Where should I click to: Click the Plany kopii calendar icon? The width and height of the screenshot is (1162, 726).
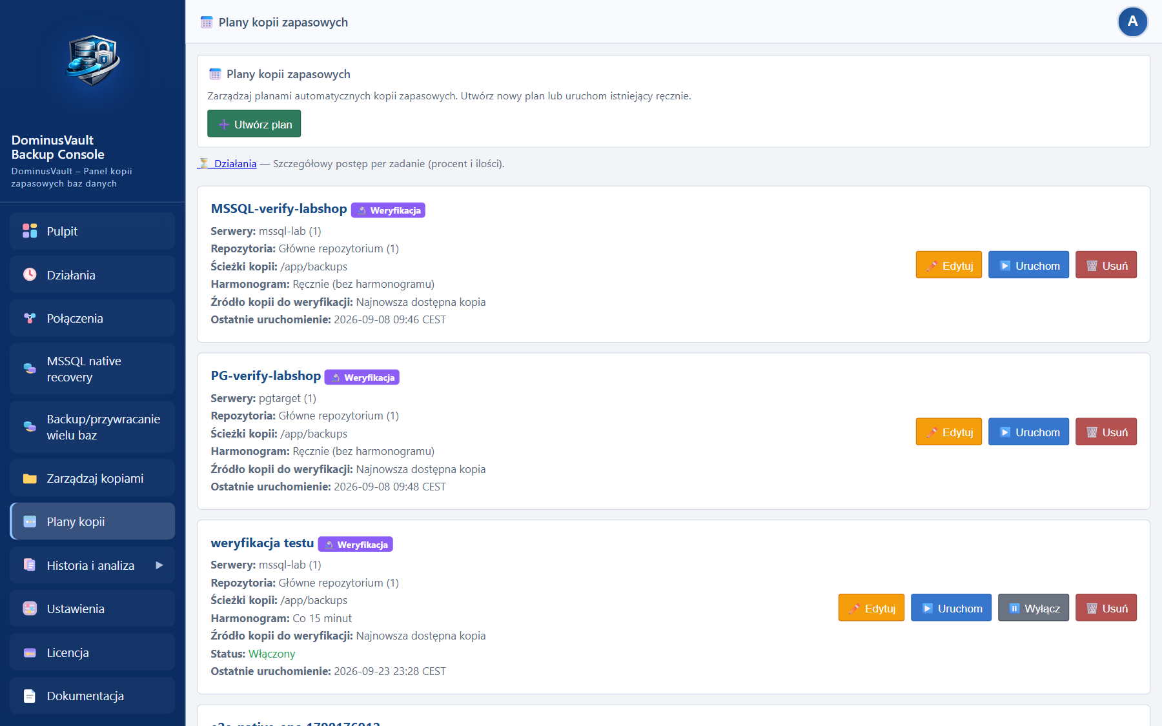(30, 521)
